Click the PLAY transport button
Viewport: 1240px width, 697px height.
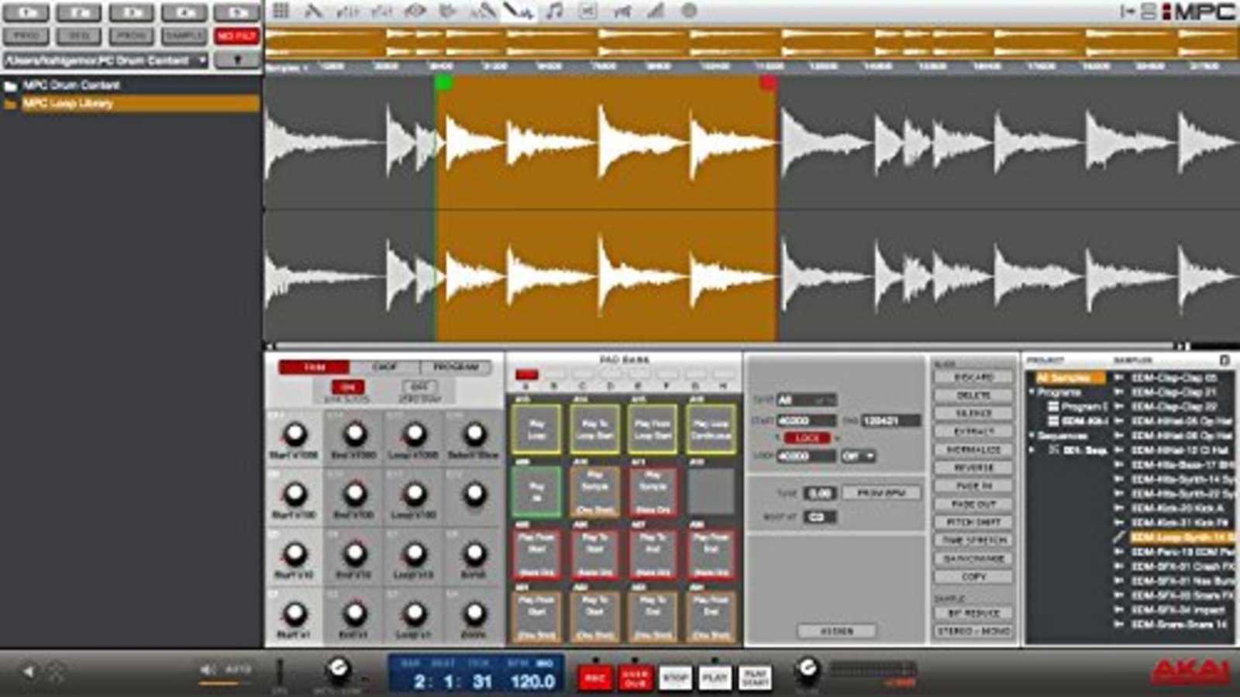coord(715,678)
